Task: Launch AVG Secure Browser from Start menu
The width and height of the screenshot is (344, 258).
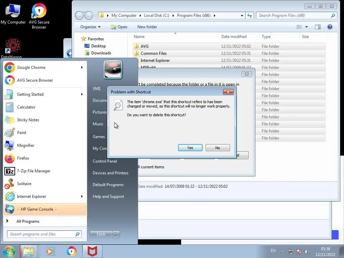Action: [45, 80]
